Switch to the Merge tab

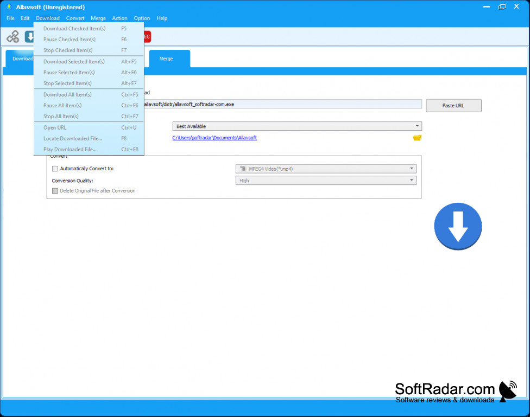click(169, 59)
